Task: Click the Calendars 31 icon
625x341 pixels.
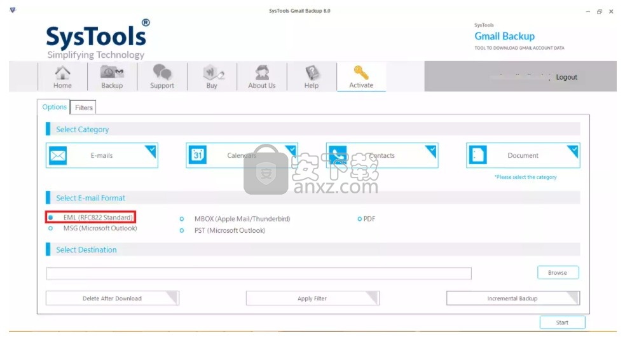Action: tap(198, 155)
